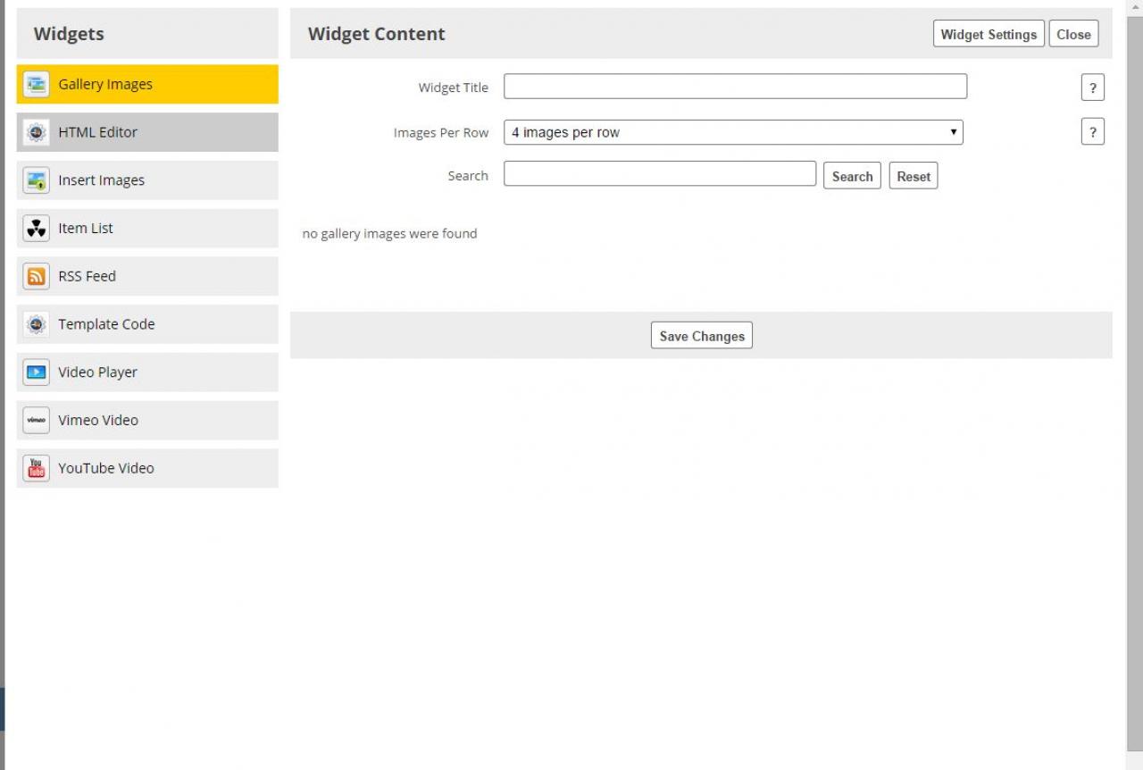
Task: Select the HTML Editor widget label
Action: click(x=98, y=132)
